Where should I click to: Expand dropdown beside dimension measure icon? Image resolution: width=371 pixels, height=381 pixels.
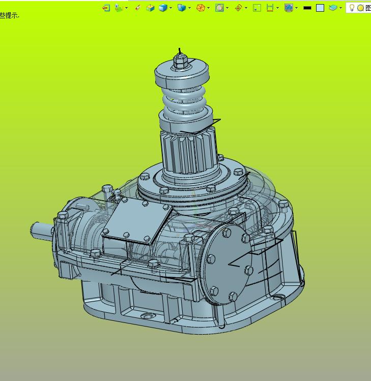click(277, 8)
